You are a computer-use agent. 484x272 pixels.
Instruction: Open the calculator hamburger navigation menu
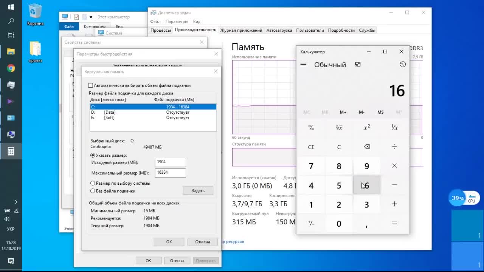(303, 65)
